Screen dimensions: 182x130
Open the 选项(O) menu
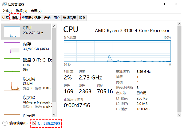pyautogui.click(x=21, y=11)
